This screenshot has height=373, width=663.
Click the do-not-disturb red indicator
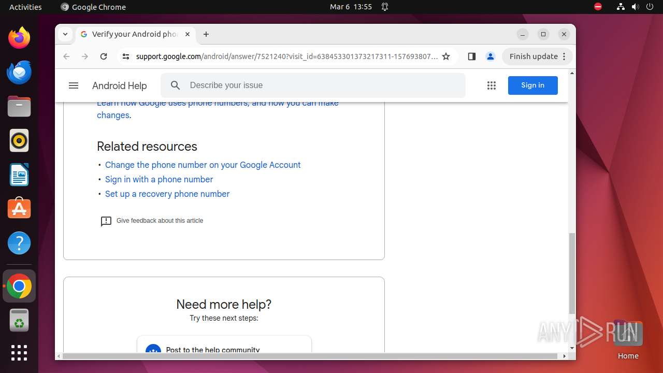598,7
